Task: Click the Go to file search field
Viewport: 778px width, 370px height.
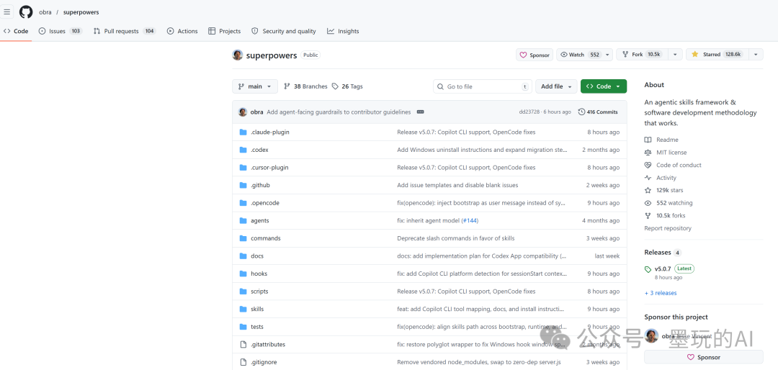Action: coord(483,86)
